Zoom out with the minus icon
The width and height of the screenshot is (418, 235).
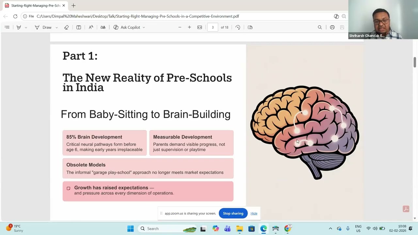(180, 27)
